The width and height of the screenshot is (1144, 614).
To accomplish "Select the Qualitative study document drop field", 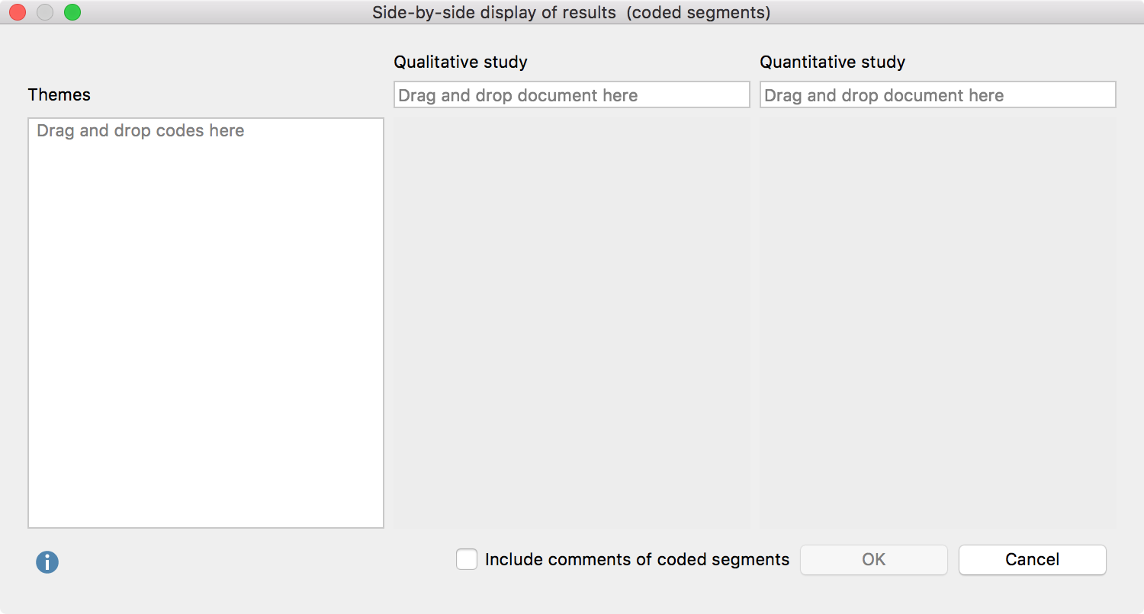I will coord(572,95).
